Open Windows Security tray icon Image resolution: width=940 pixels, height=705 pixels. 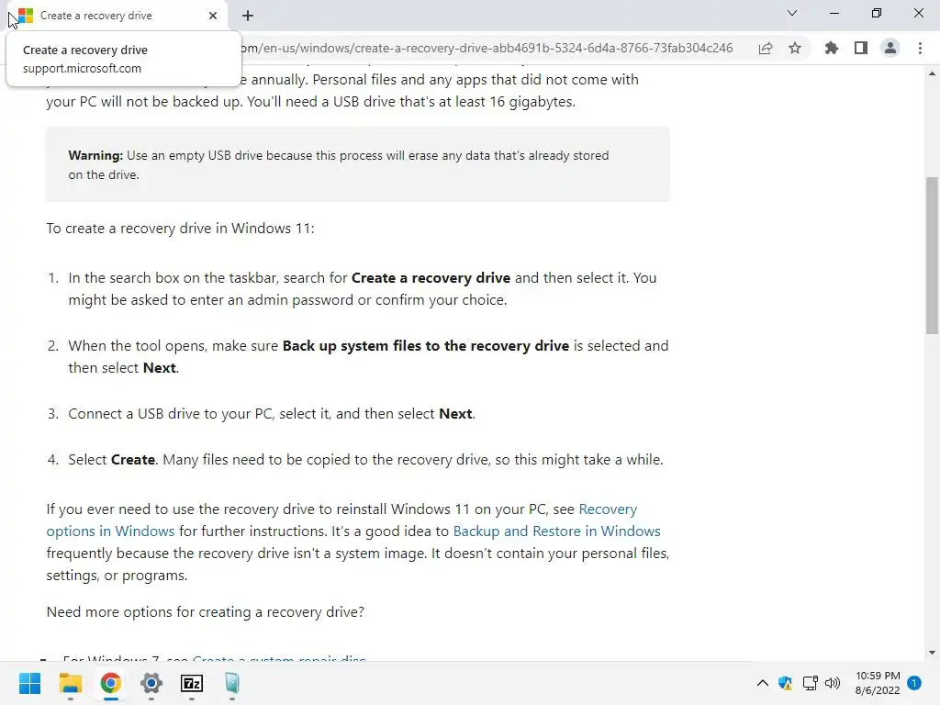786,683
